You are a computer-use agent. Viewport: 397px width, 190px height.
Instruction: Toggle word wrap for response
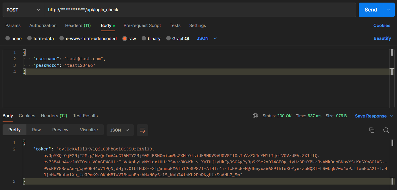pos(142,130)
